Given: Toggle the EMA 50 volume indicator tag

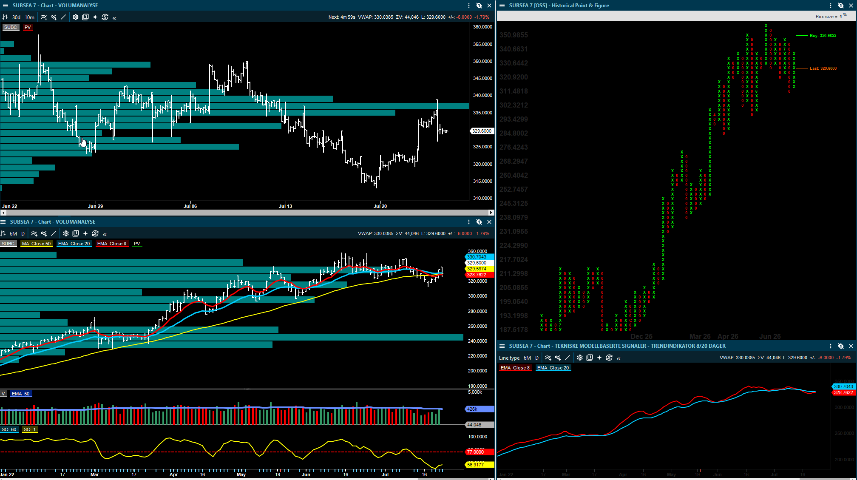Looking at the screenshot, I should click(x=20, y=394).
